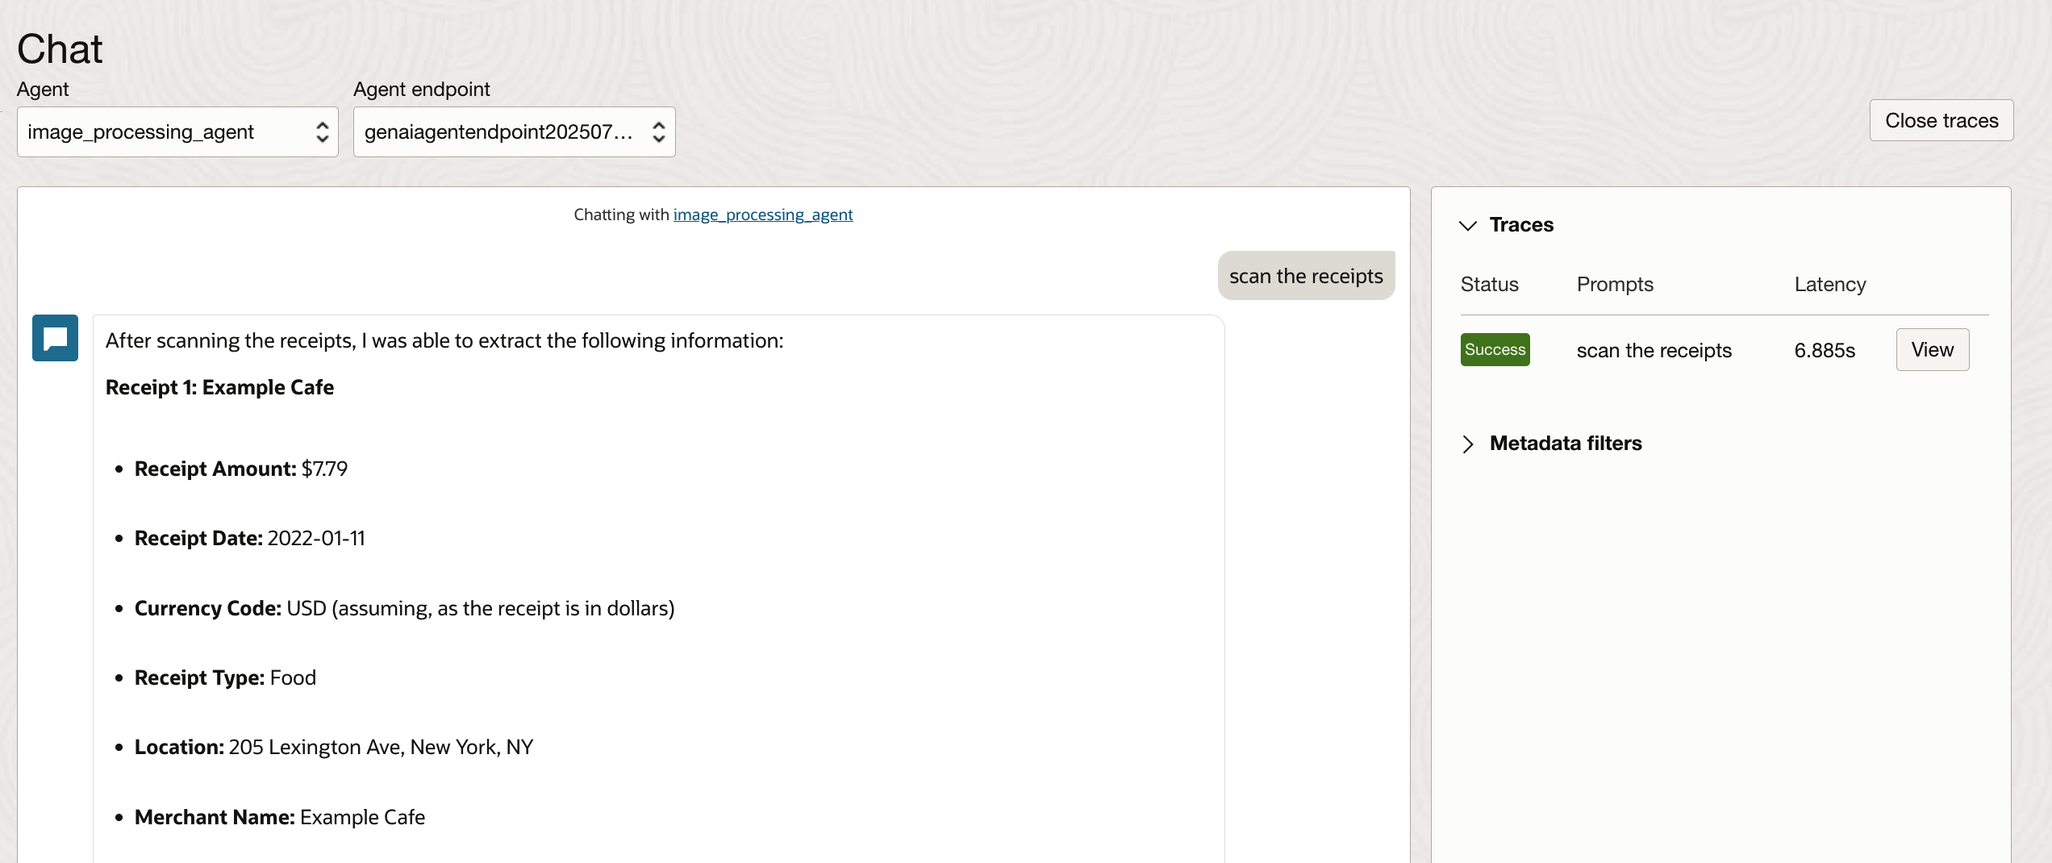Open the Agent endpoint dropdown
Screen dimensions: 2052x863
[x=514, y=131]
